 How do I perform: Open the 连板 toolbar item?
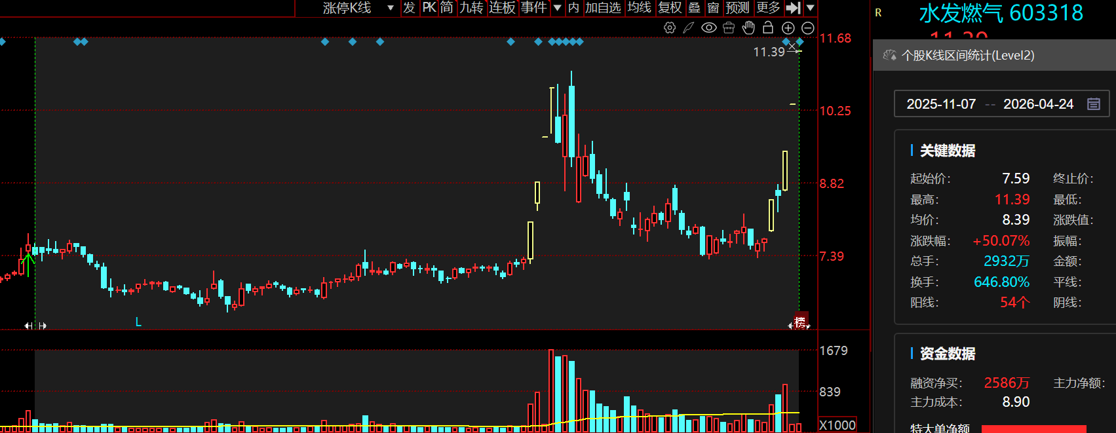(x=503, y=8)
